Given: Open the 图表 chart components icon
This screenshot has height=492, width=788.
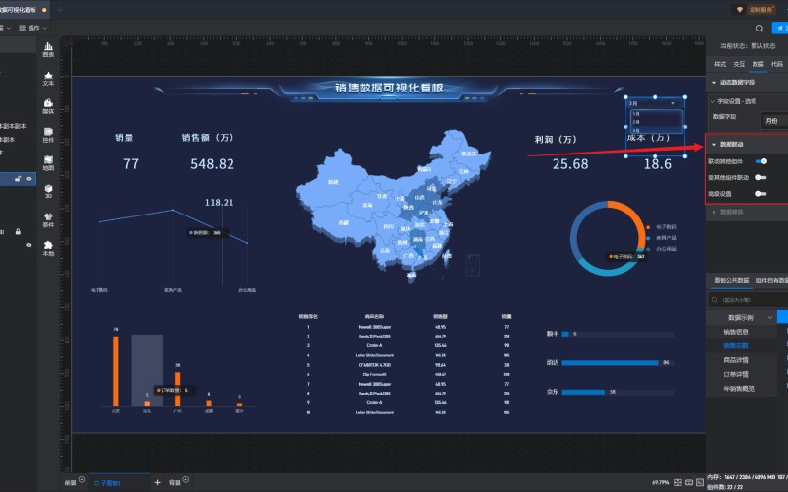Looking at the screenshot, I should [x=48, y=49].
